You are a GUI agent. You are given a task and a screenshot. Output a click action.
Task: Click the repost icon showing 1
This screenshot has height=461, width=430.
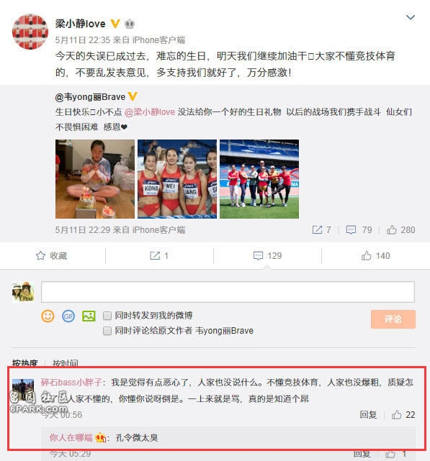tap(155, 256)
